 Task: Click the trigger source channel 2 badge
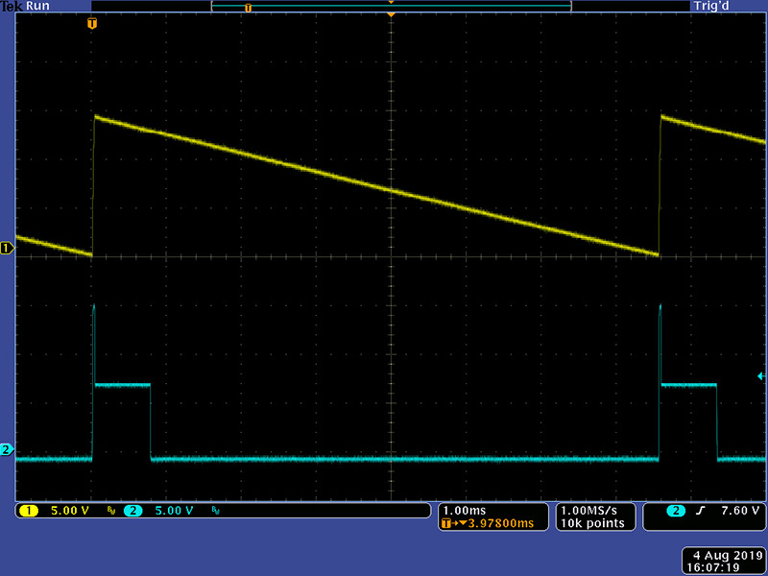coord(678,511)
